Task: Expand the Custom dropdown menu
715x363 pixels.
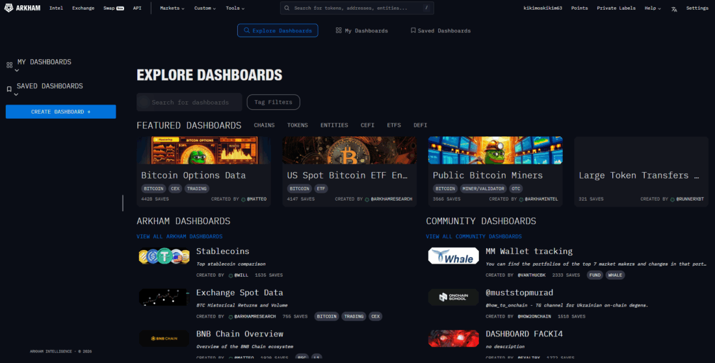Action: click(205, 8)
